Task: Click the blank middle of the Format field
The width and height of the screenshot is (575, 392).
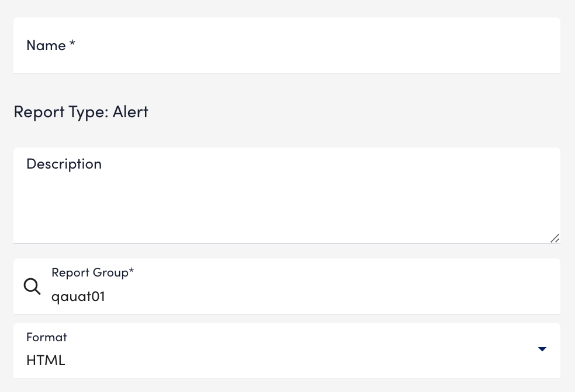Action: point(293,351)
